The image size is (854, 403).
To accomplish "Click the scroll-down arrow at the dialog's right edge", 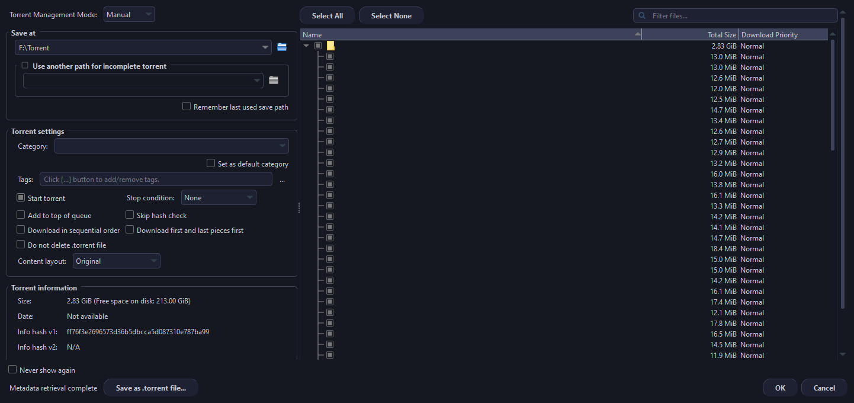I will pyautogui.click(x=843, y=354).
